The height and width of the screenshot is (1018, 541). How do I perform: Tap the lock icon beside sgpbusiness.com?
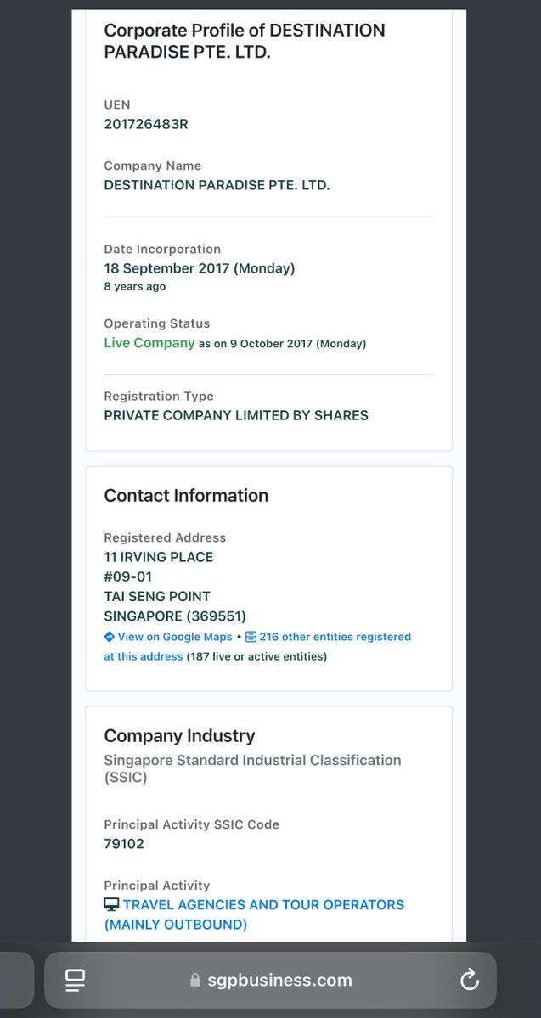click(195, 981)
